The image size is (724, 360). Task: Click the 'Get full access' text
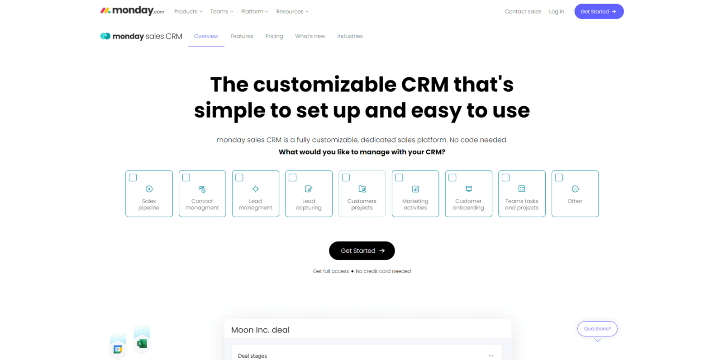(x=331, y=271)
